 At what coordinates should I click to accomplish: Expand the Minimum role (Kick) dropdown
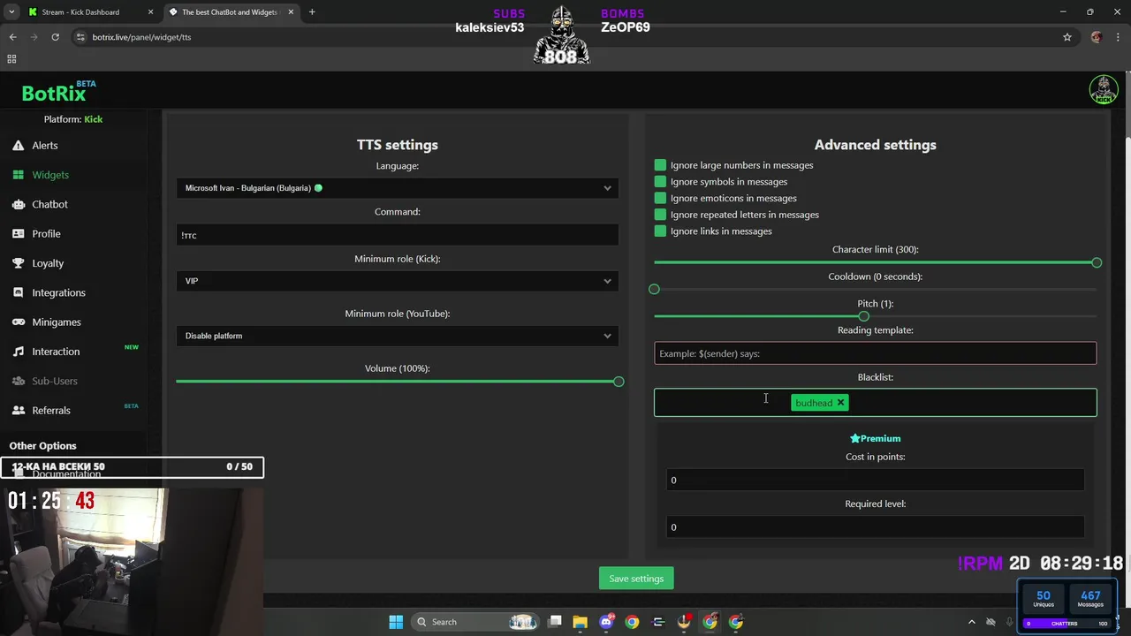[x=398, y=281]
